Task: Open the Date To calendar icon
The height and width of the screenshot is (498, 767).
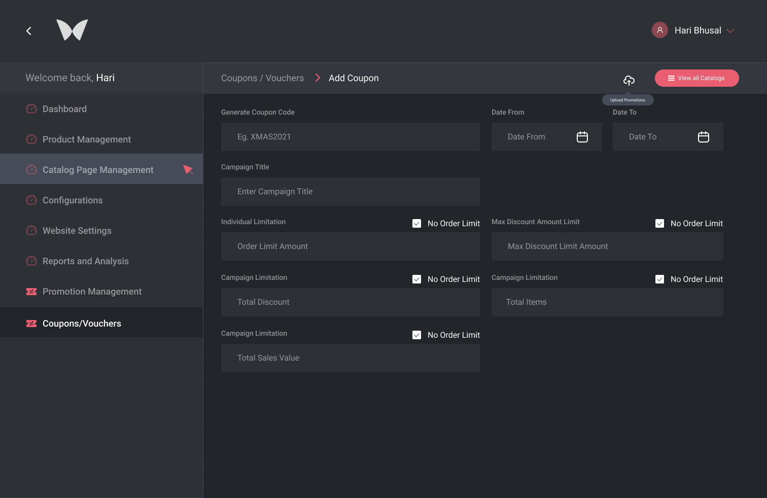Action: (x=703, y=137)
